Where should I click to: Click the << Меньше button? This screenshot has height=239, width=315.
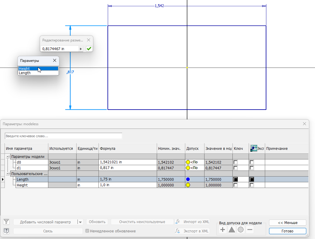(287, 223)
